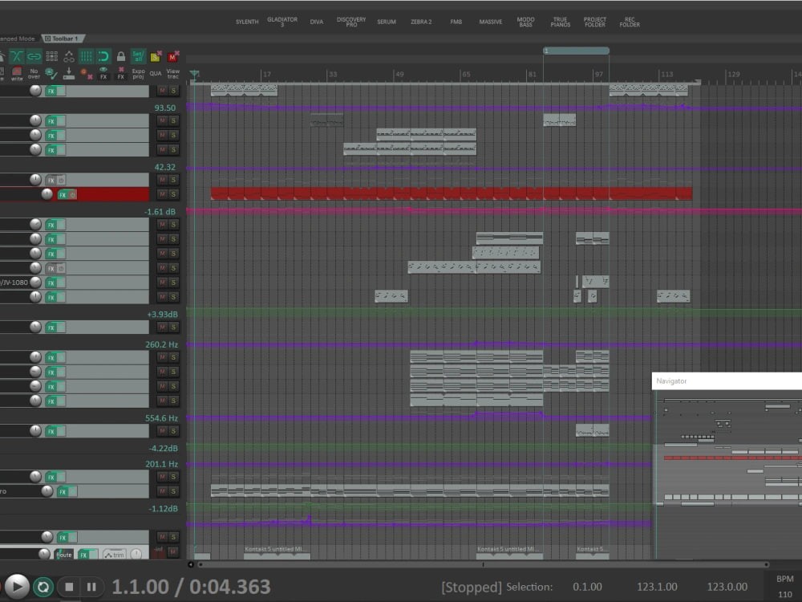Toggle the locking padlock icon in toolbar
Viewport: 802px width, 602px height.
tap(121, 56)
